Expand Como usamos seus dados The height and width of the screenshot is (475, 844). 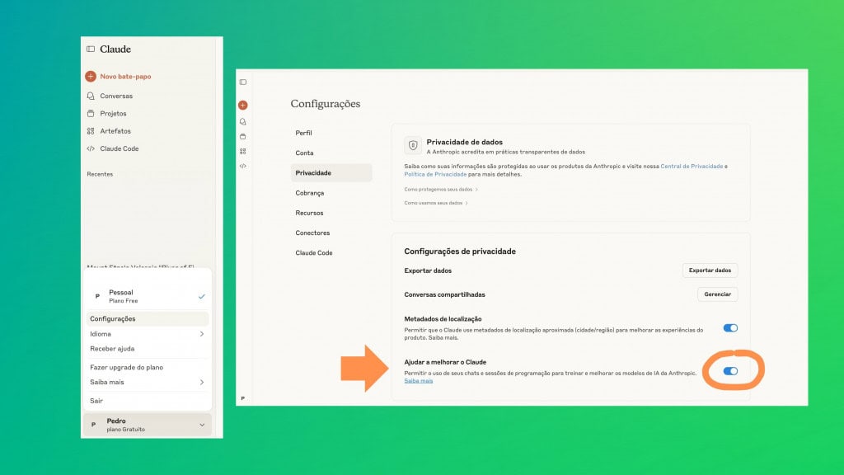pos(436,203)
